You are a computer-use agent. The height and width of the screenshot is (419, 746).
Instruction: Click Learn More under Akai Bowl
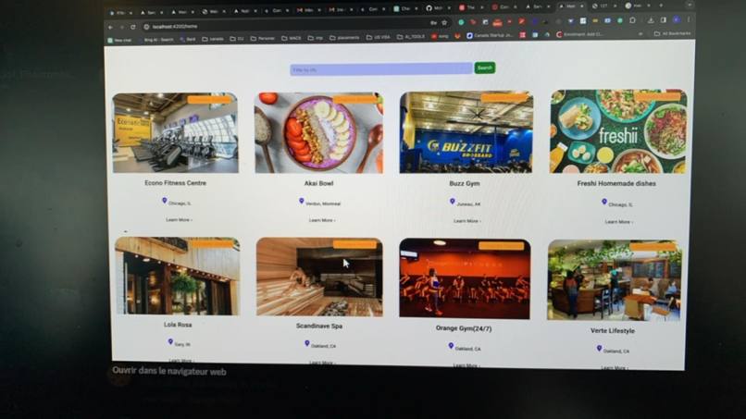[x=322, y=220]
